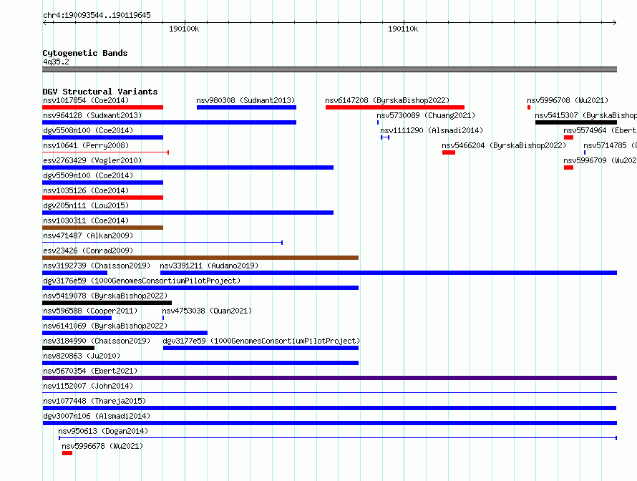Click the nsv1035126 (Coe2014) label
The image size is (637, 481).
pos(86,190)
